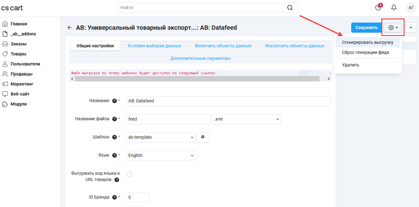Click the help icon next to Название файла
This screenshot has width=419, height=207.
point(115,119)
